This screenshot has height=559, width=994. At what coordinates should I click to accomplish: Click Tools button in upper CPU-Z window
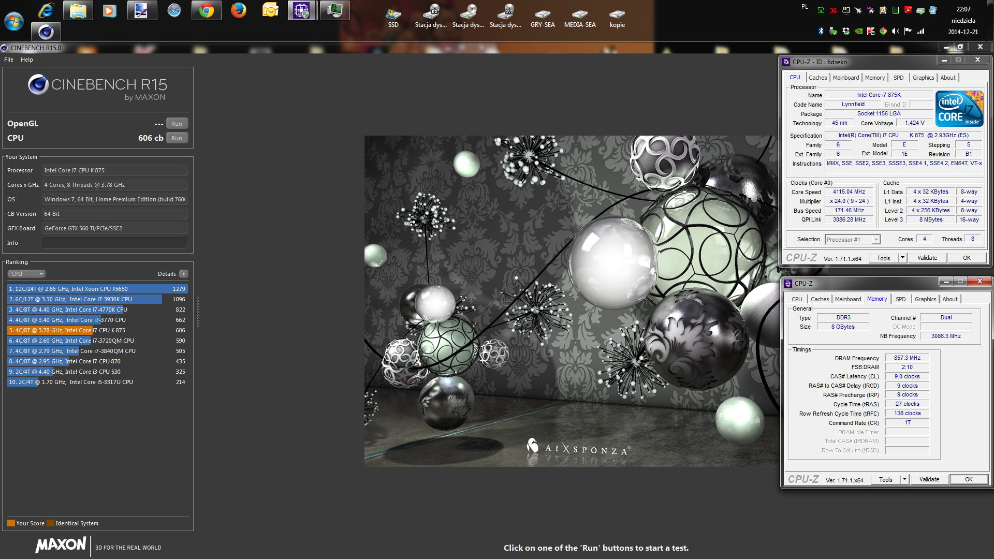pos(884,258)
